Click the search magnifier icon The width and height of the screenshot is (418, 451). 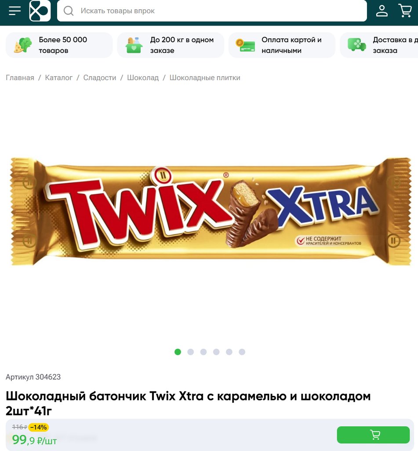pyautogui.click(x=69, y=11)
